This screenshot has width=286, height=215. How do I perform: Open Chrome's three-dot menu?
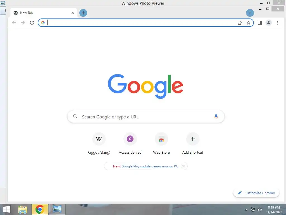point(278,23)
